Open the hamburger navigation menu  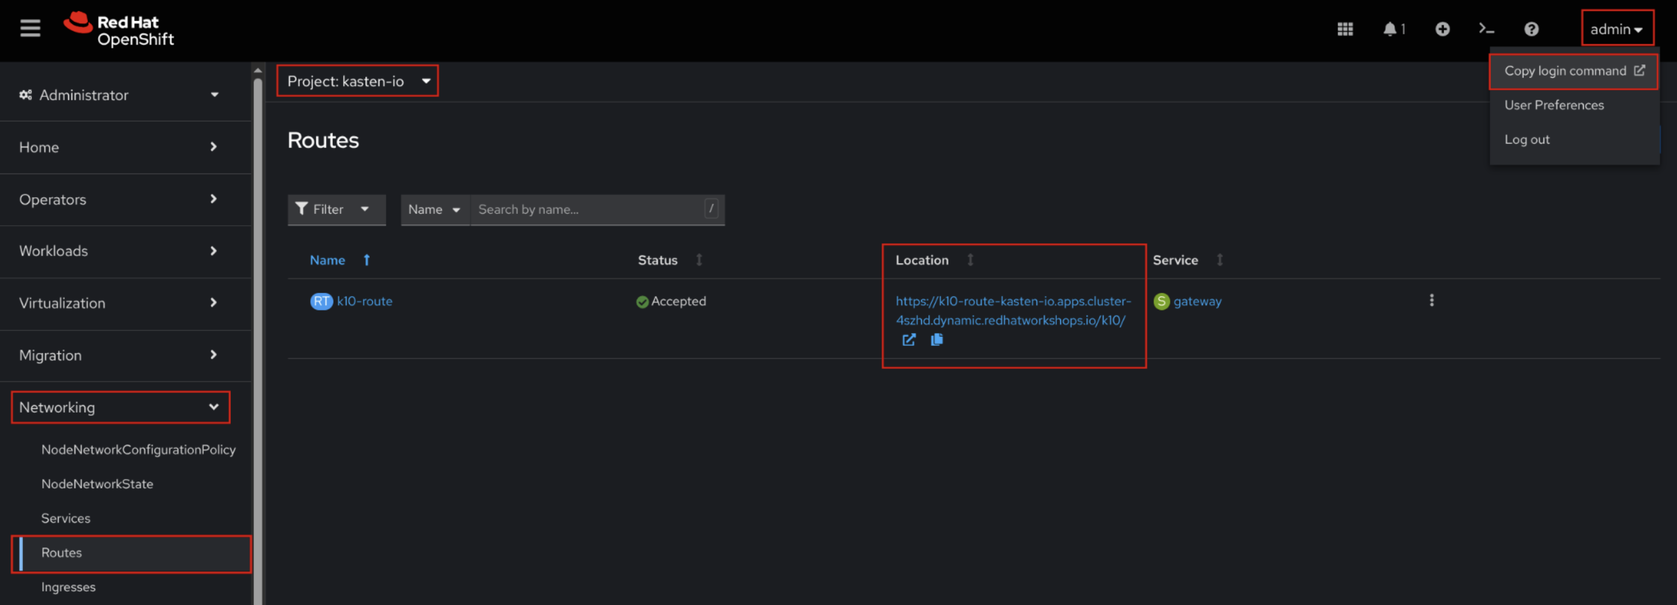click(x=30, y=29)
